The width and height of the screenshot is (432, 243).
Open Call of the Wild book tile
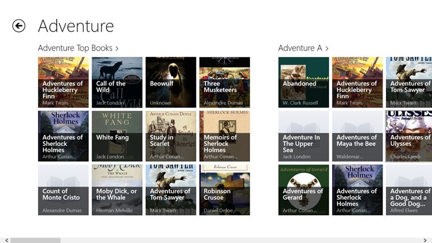click(x=117, y=82)
